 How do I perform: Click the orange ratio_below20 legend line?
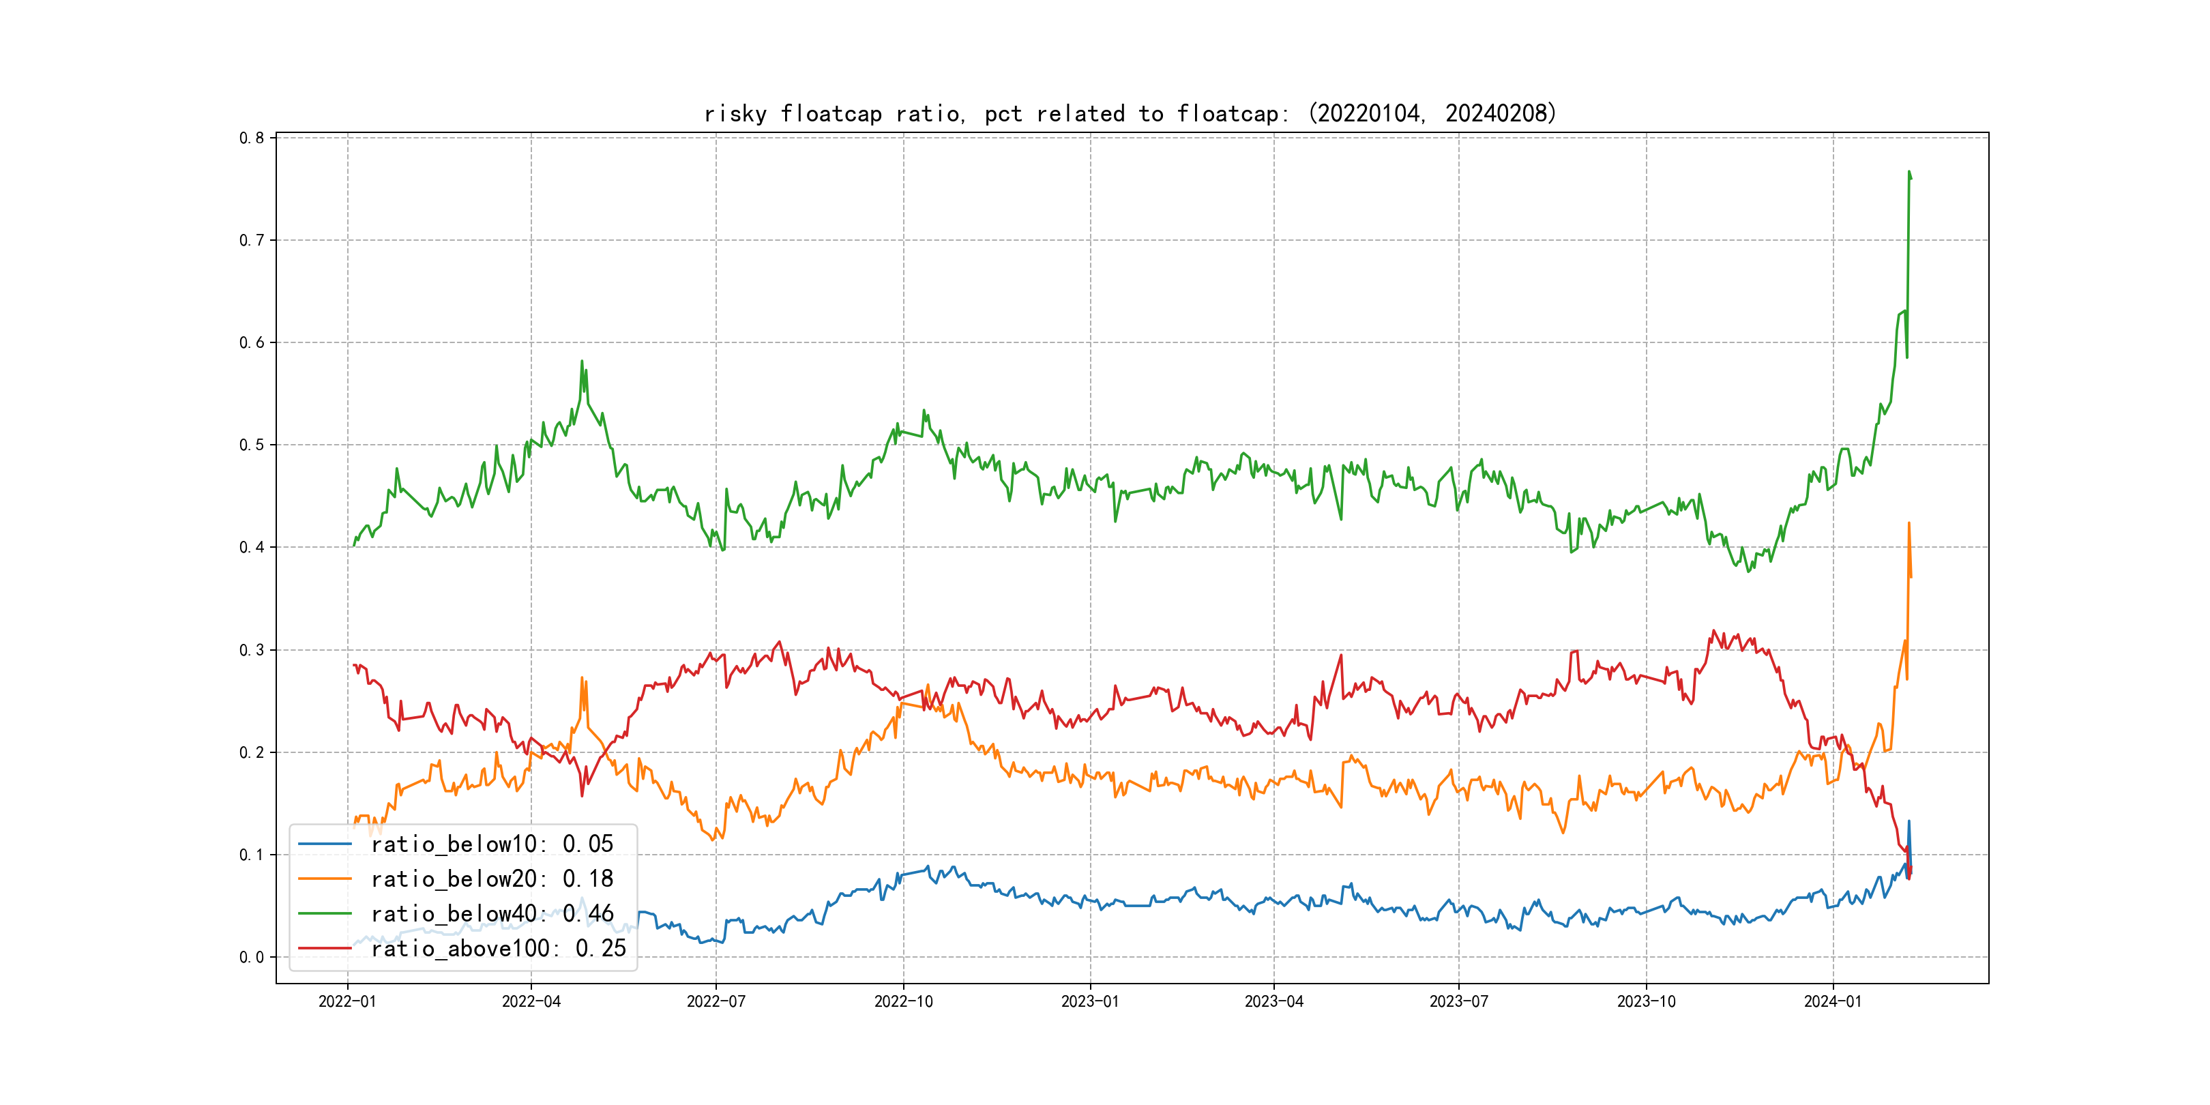pos(324,879)
